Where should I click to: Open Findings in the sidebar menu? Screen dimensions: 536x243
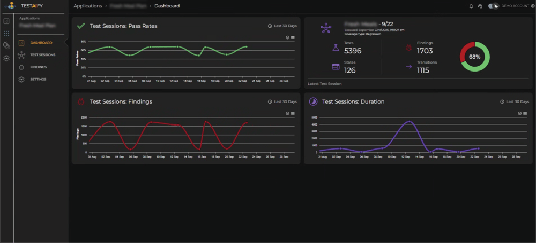click(x=38, y=67)
